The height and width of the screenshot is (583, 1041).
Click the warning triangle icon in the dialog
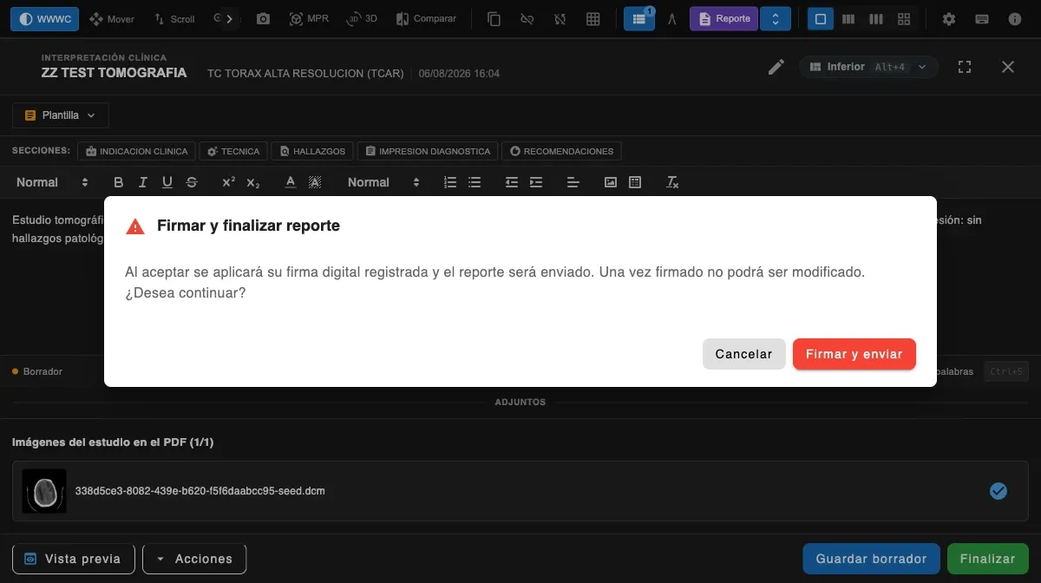pyautogui.click(x=135, y=226)
